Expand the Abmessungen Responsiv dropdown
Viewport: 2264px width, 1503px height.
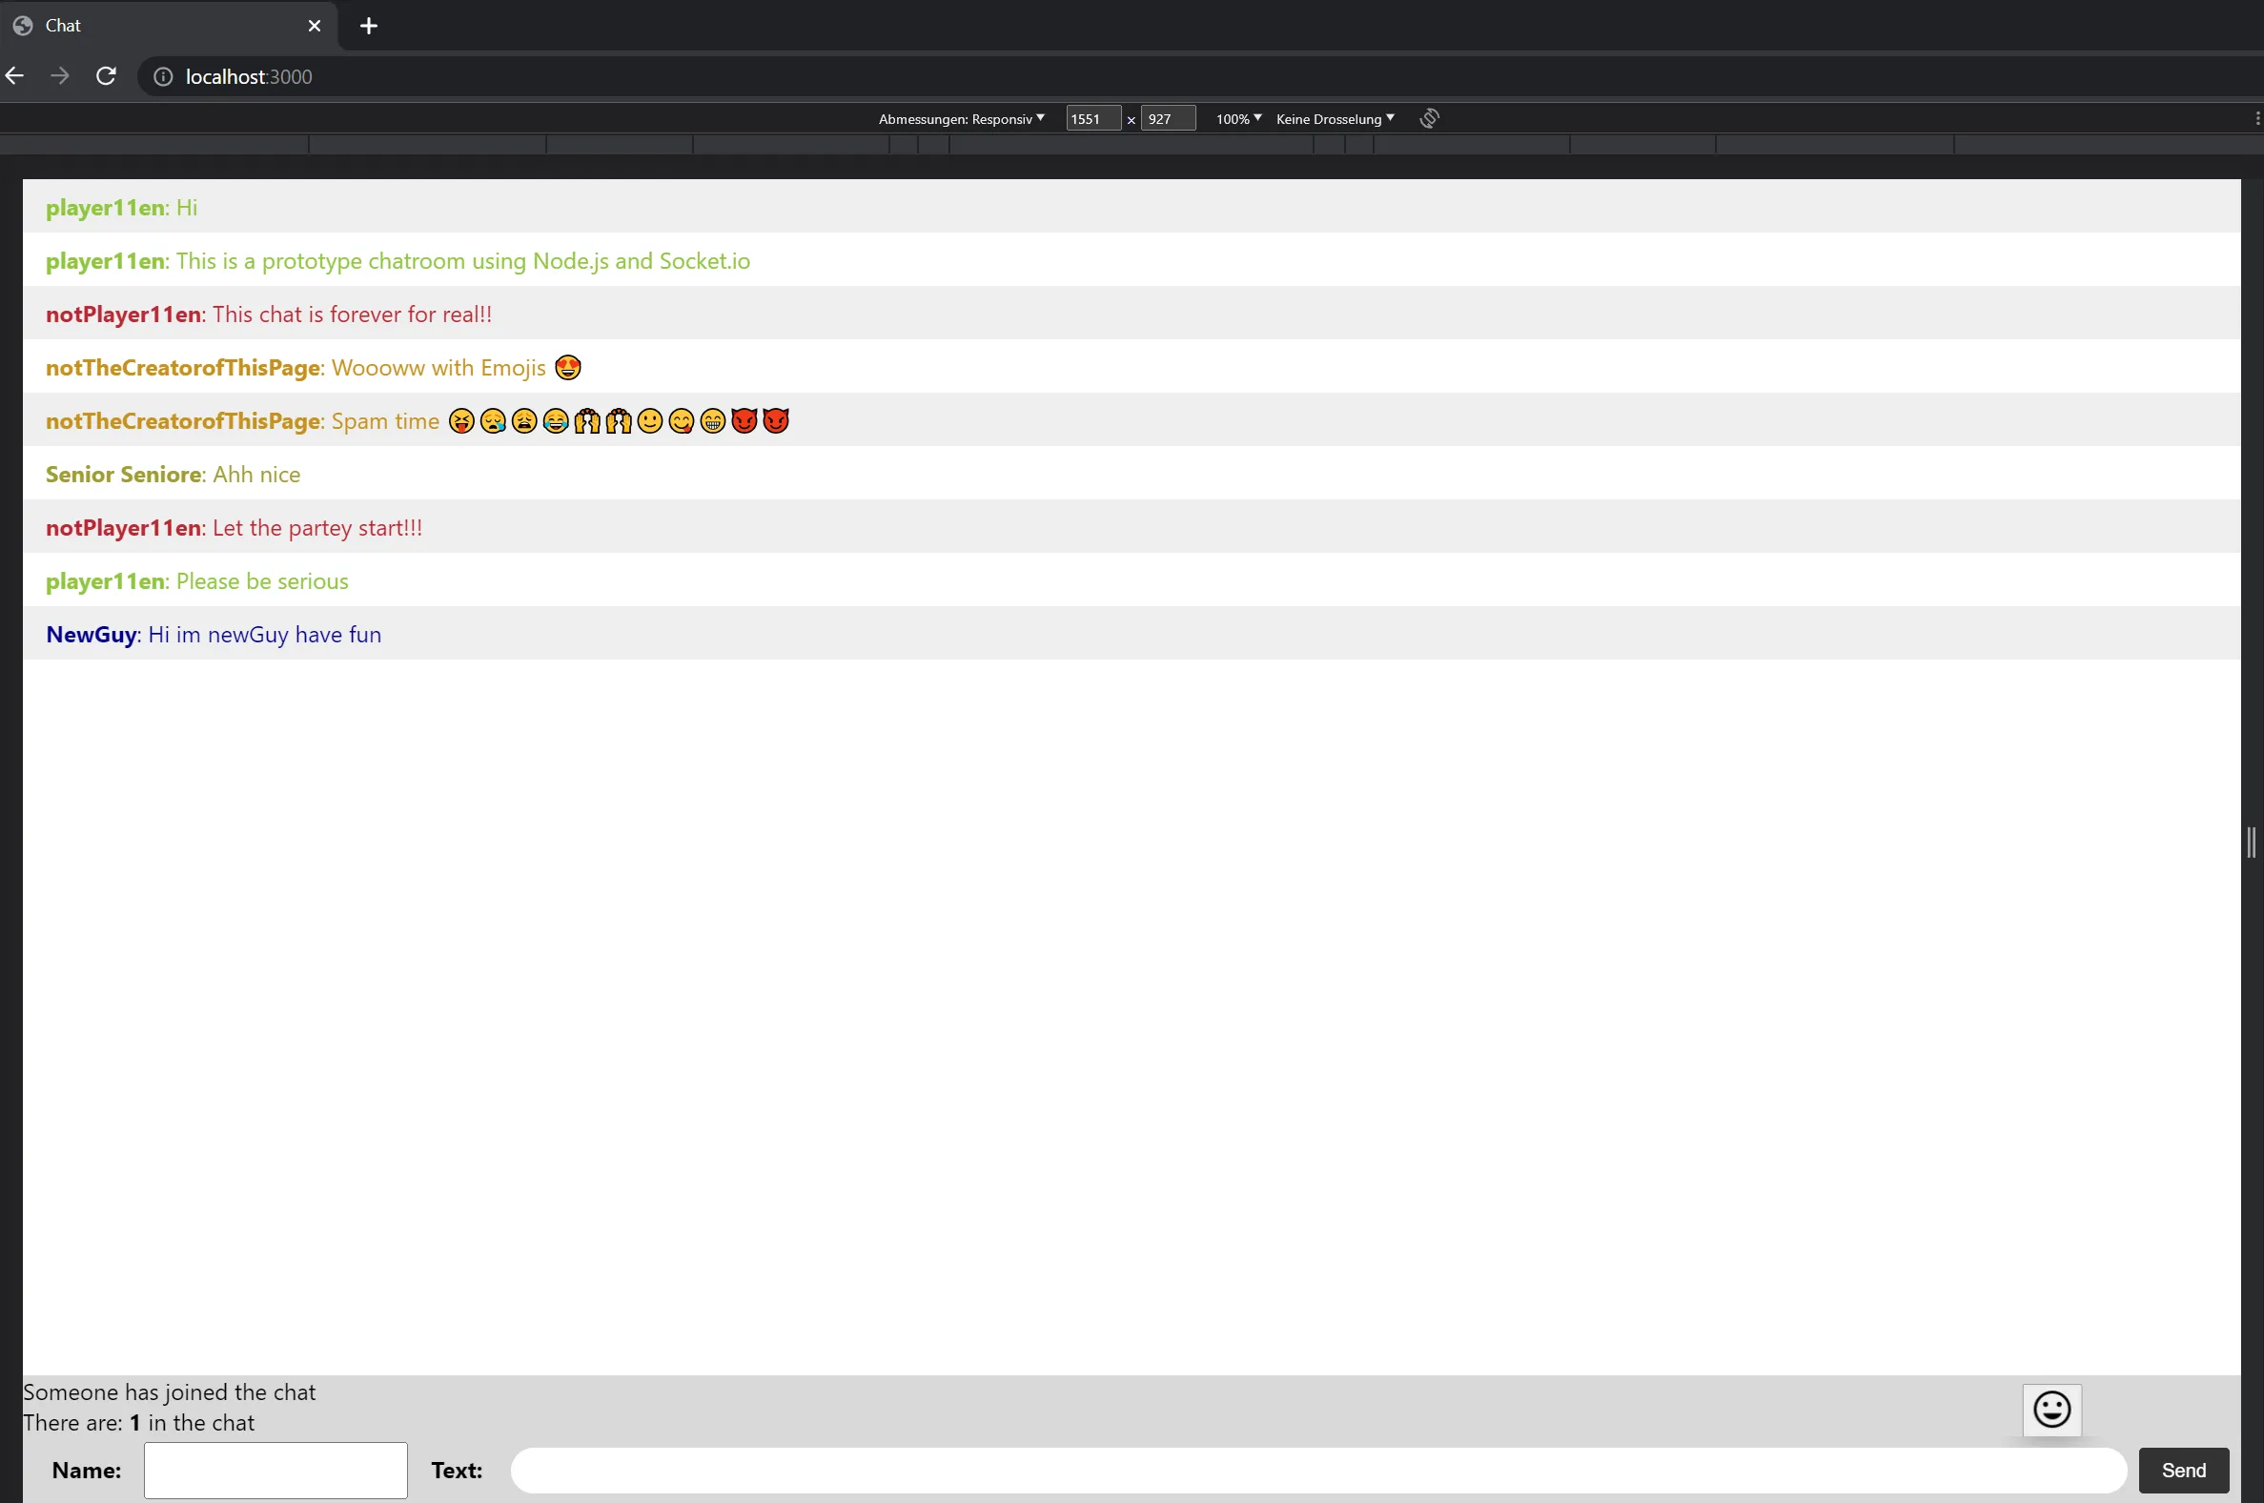click(x=962, y=119)
